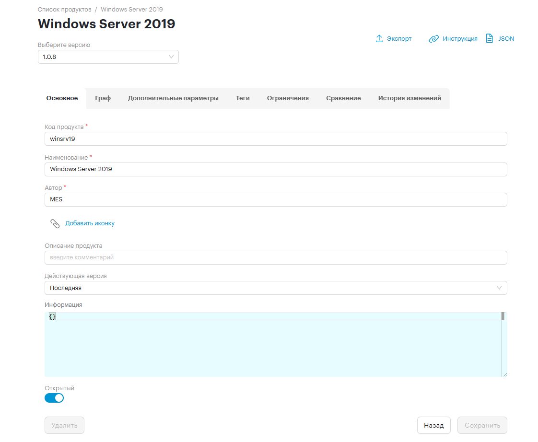
Task: Click the Действующая версия label
Action: 75,276
